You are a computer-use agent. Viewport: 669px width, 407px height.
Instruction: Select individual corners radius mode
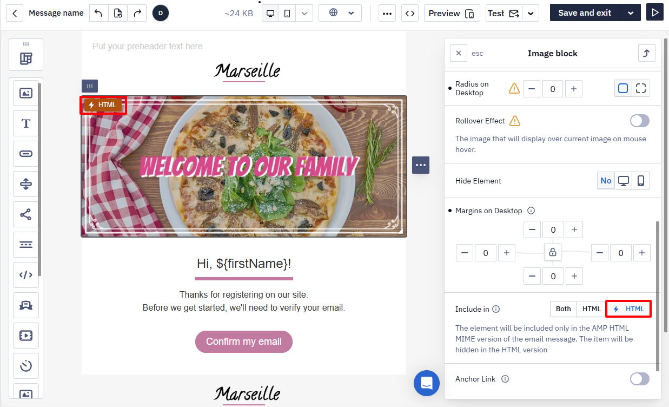click(x=641, y=88)
